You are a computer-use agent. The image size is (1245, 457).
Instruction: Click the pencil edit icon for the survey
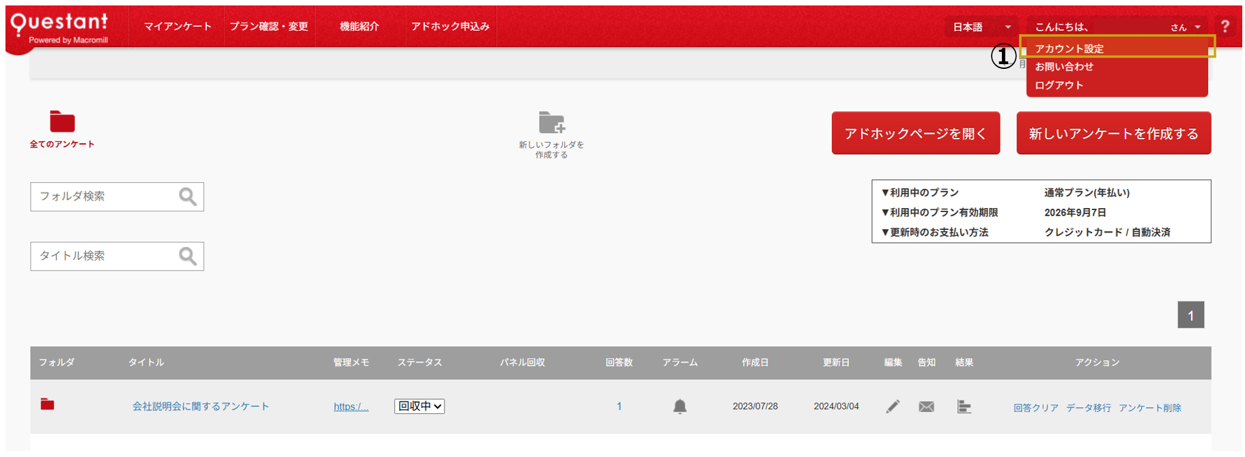coord(893,407)
